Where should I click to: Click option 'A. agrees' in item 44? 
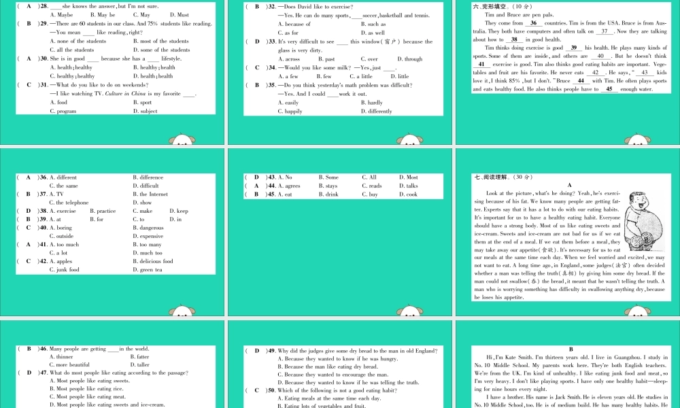(289, 186)
